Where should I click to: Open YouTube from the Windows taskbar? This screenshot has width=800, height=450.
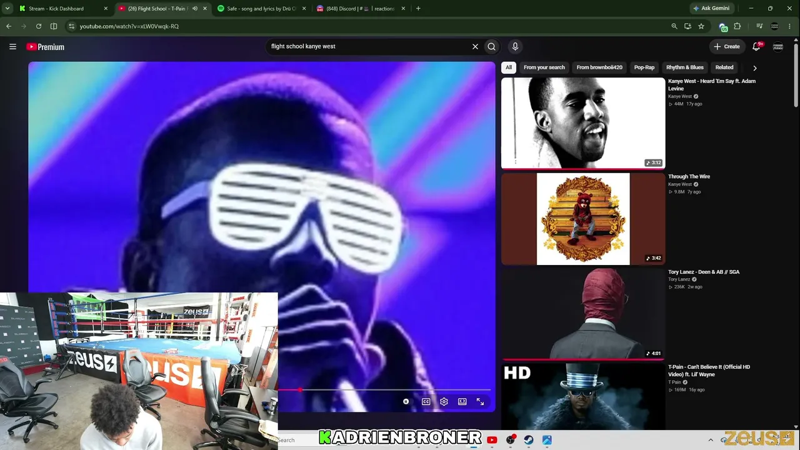492,440
